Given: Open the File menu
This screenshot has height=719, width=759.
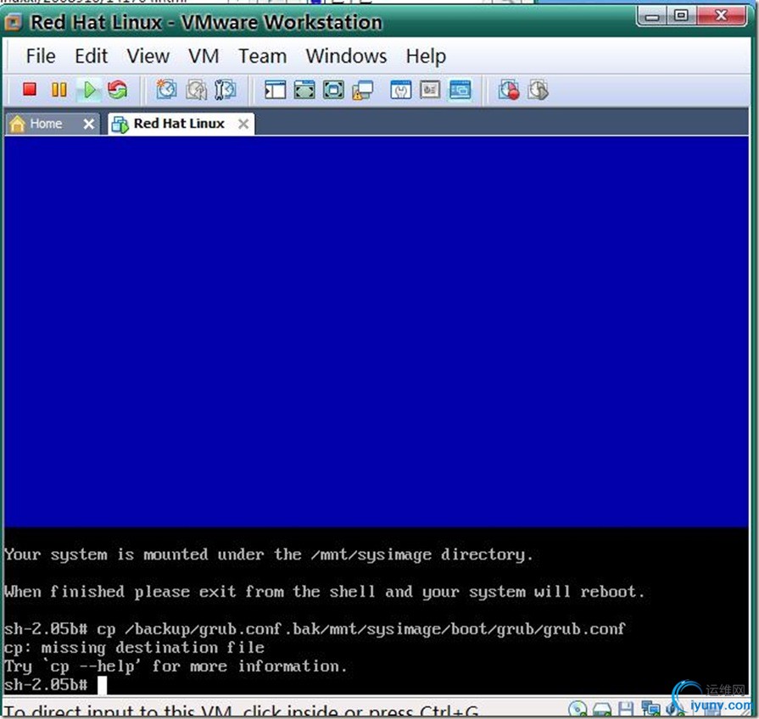Looking at the screenshot, I should click(41, 56).
